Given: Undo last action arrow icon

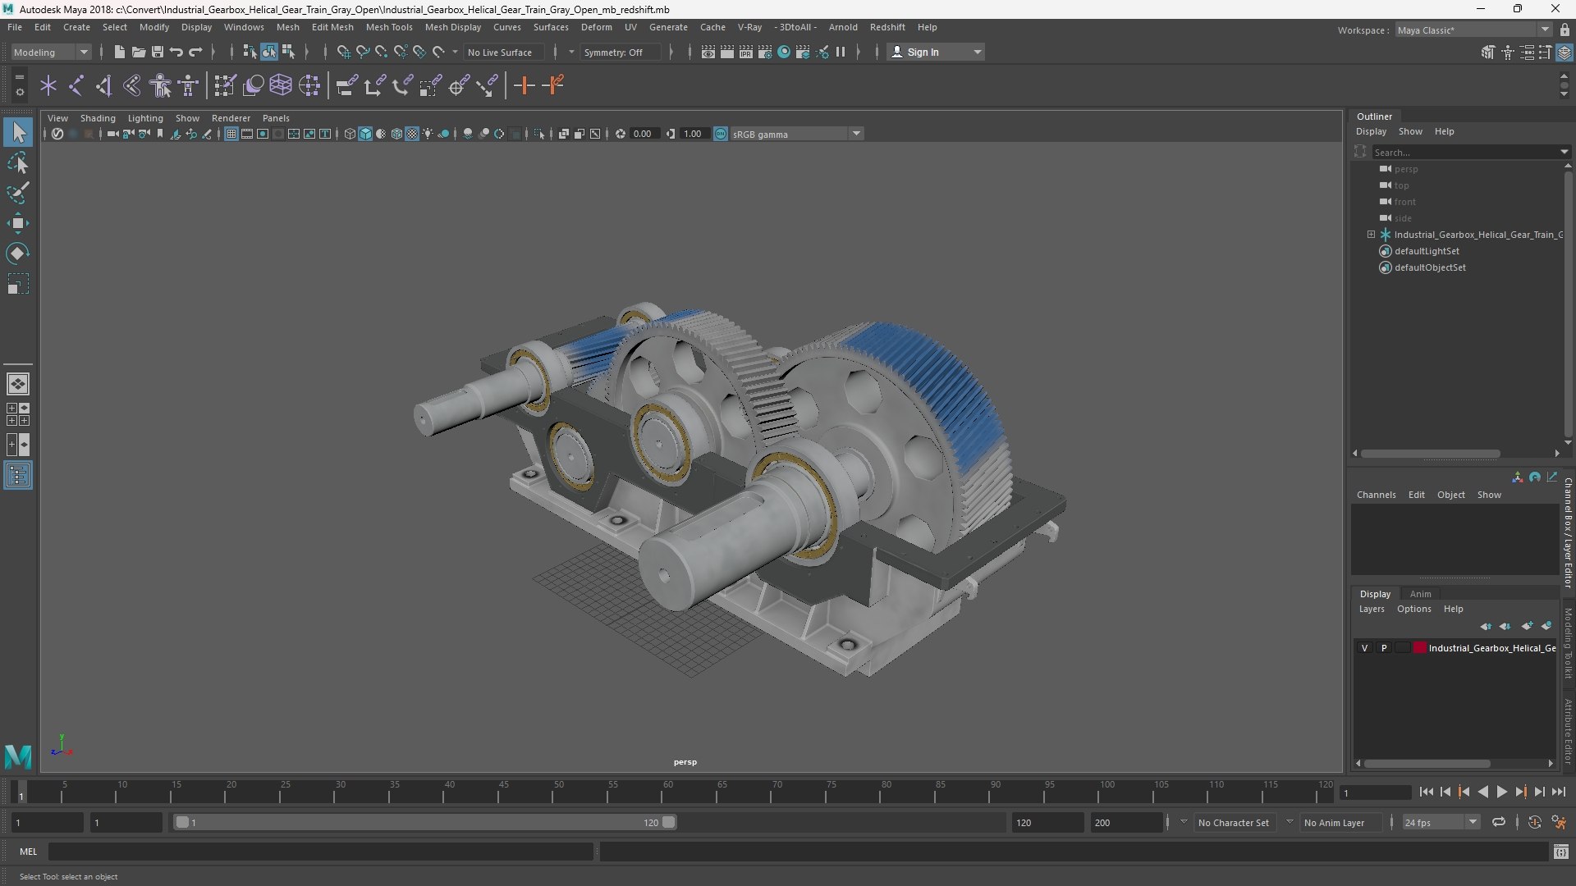Looking at the screenshot, I should click(176, 52).
